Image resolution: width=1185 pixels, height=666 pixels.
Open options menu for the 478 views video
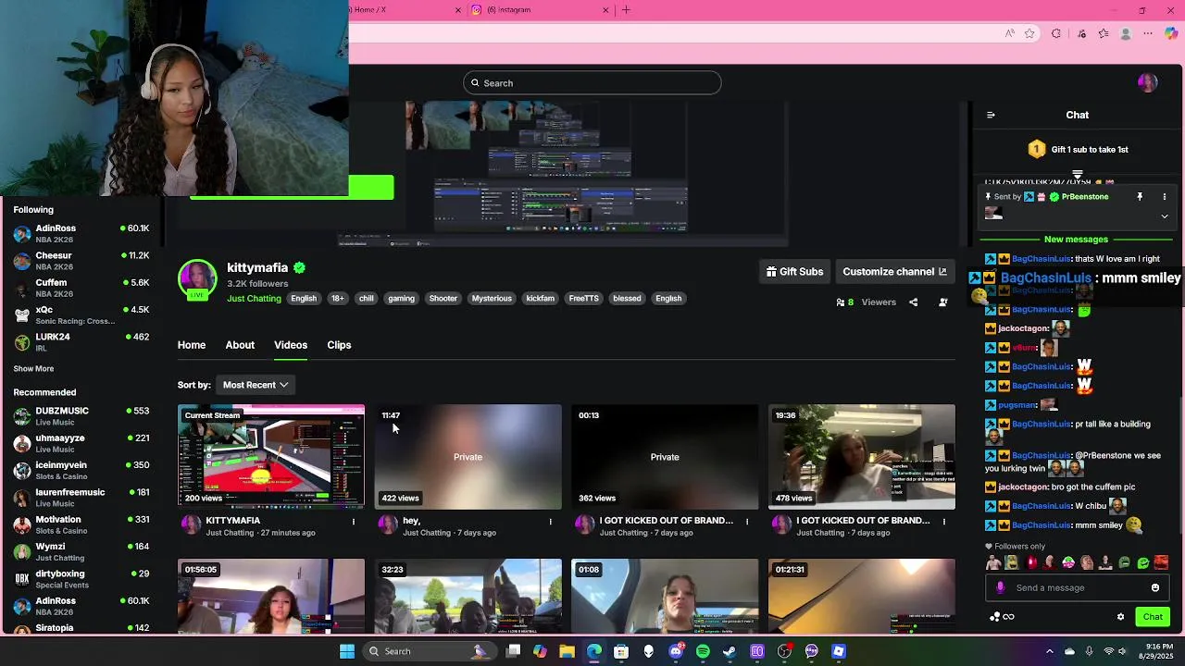point(944,522)
